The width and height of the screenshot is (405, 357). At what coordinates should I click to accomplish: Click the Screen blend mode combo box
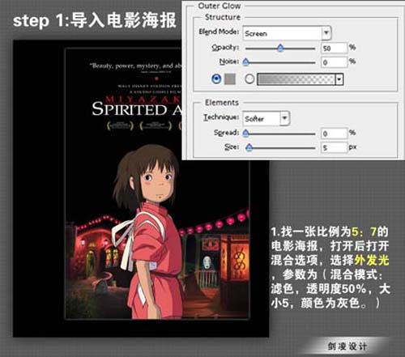point(287,33)
